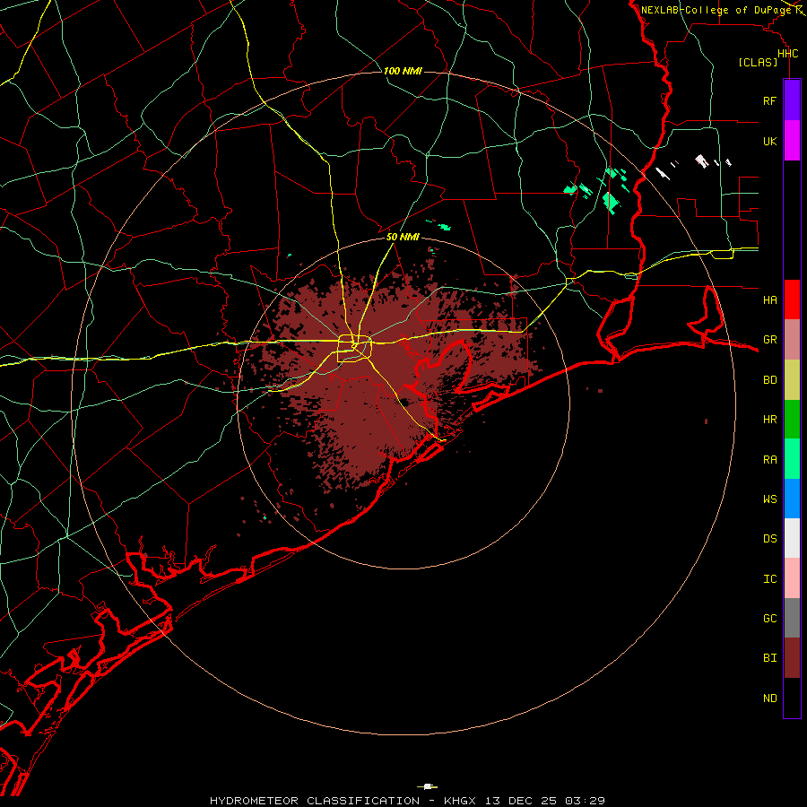Click the white DS legend color swatch
This screenshot has height=807, width=807.
(792, 538)
